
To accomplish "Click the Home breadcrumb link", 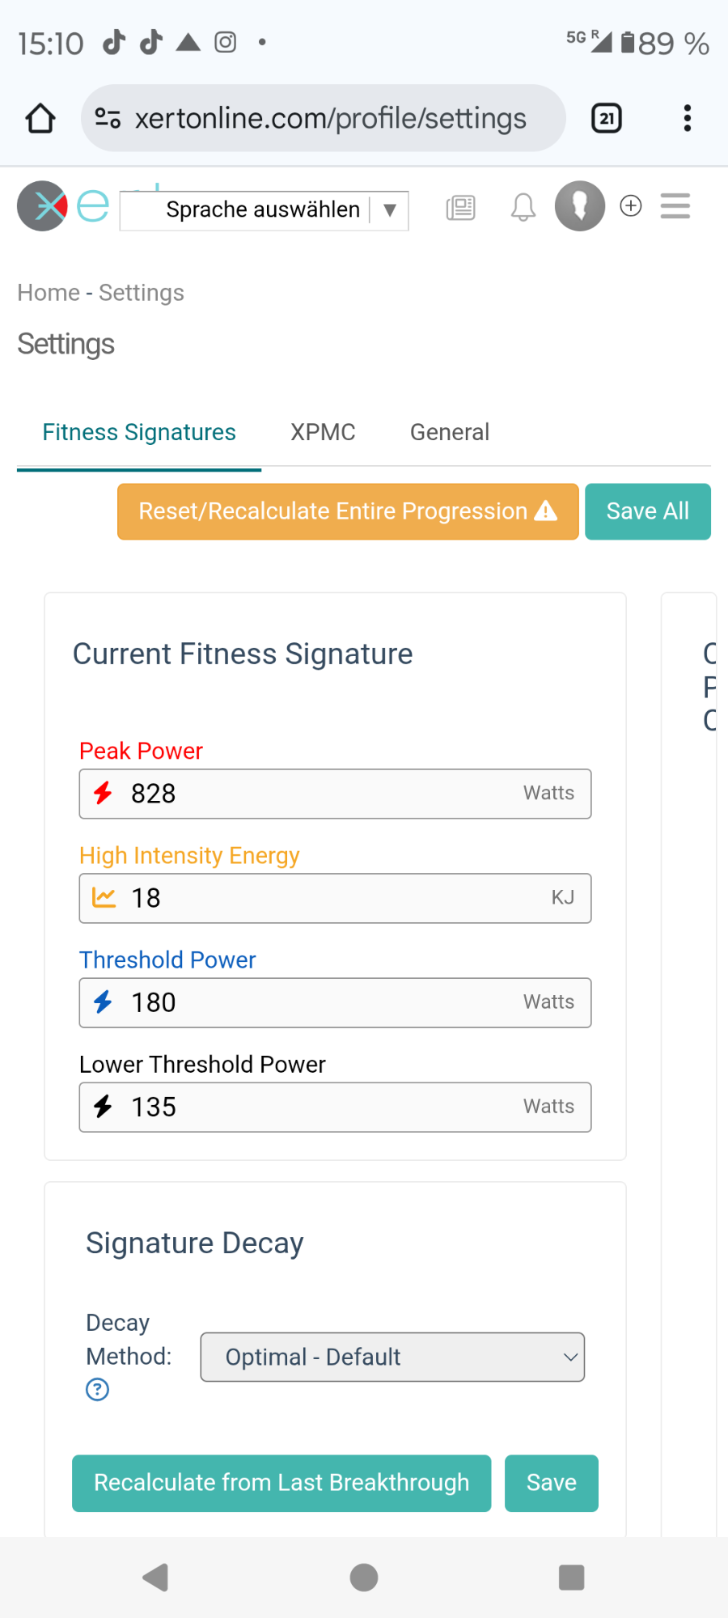I will point(49,293).
